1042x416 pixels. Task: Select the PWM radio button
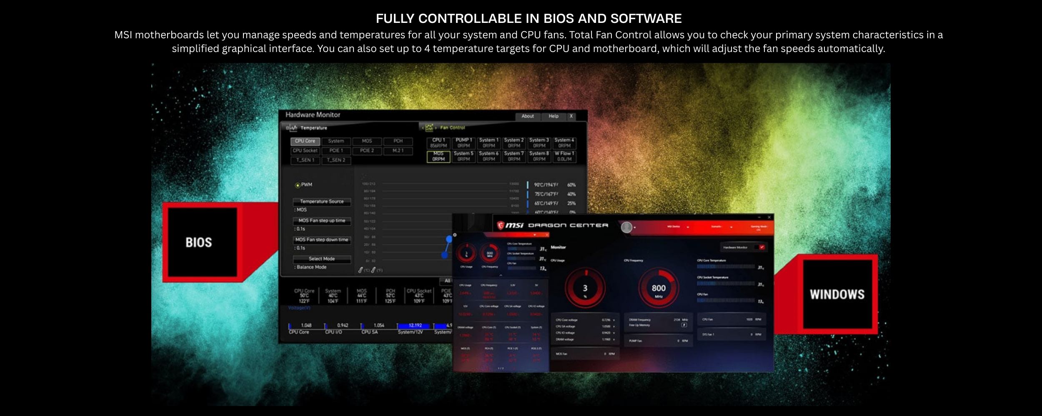pyautogui.click(x=298, y=185)
